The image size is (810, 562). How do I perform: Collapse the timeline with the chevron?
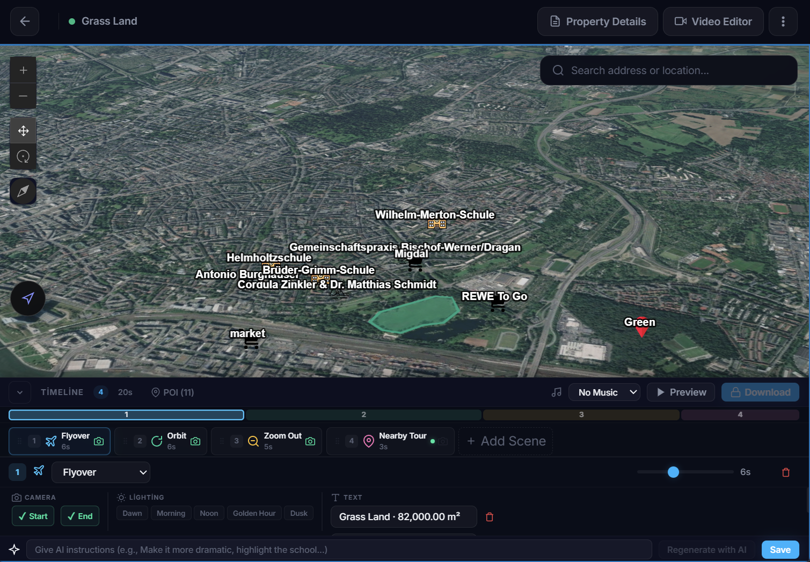pyautogui.click(x=19, y=392)
